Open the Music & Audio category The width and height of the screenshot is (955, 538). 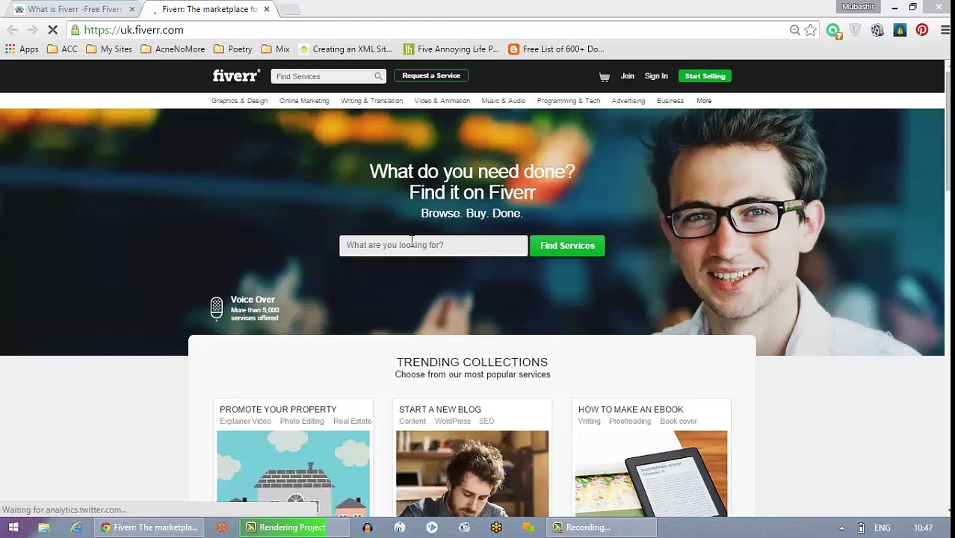[504, 101]
